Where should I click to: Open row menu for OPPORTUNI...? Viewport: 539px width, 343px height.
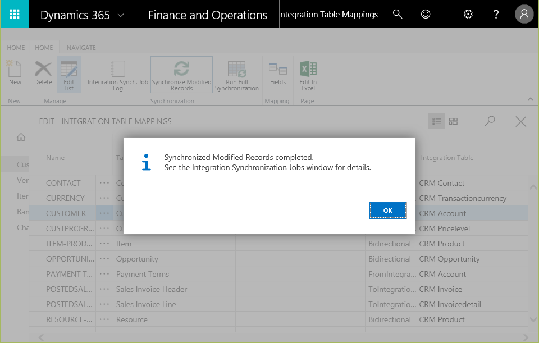click(104, 259)
